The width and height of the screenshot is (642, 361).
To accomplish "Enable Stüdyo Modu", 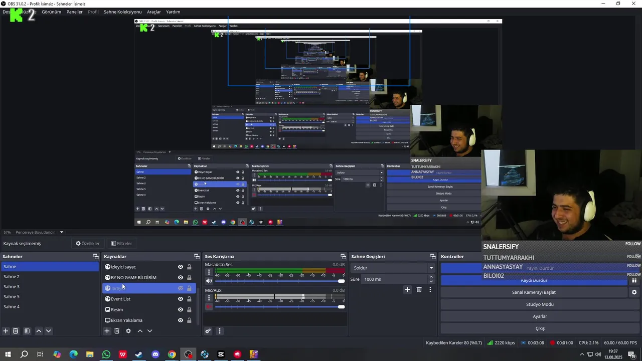I will [x=540, y=304].
